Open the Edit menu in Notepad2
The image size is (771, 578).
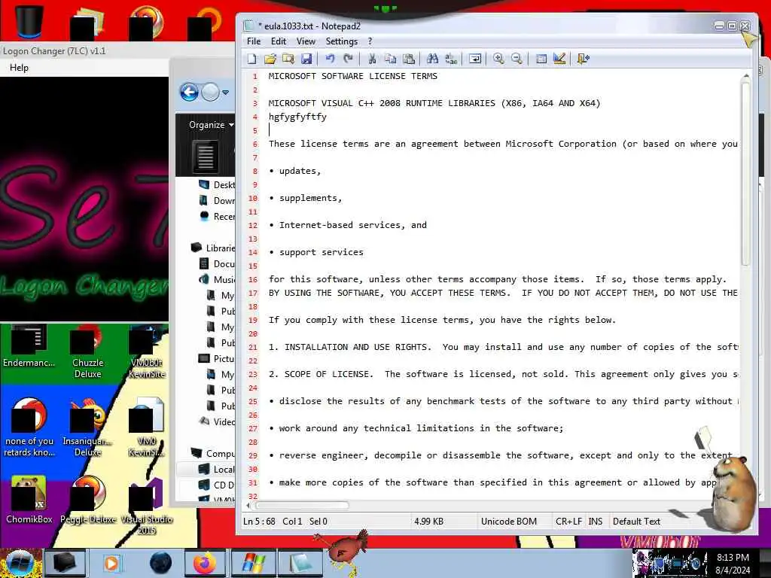coord(279,41)
